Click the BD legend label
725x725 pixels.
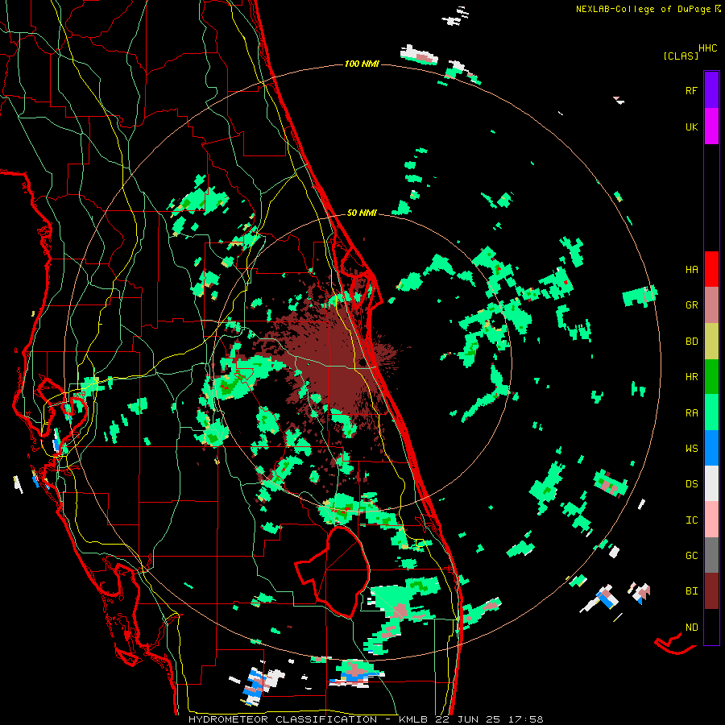691,342
